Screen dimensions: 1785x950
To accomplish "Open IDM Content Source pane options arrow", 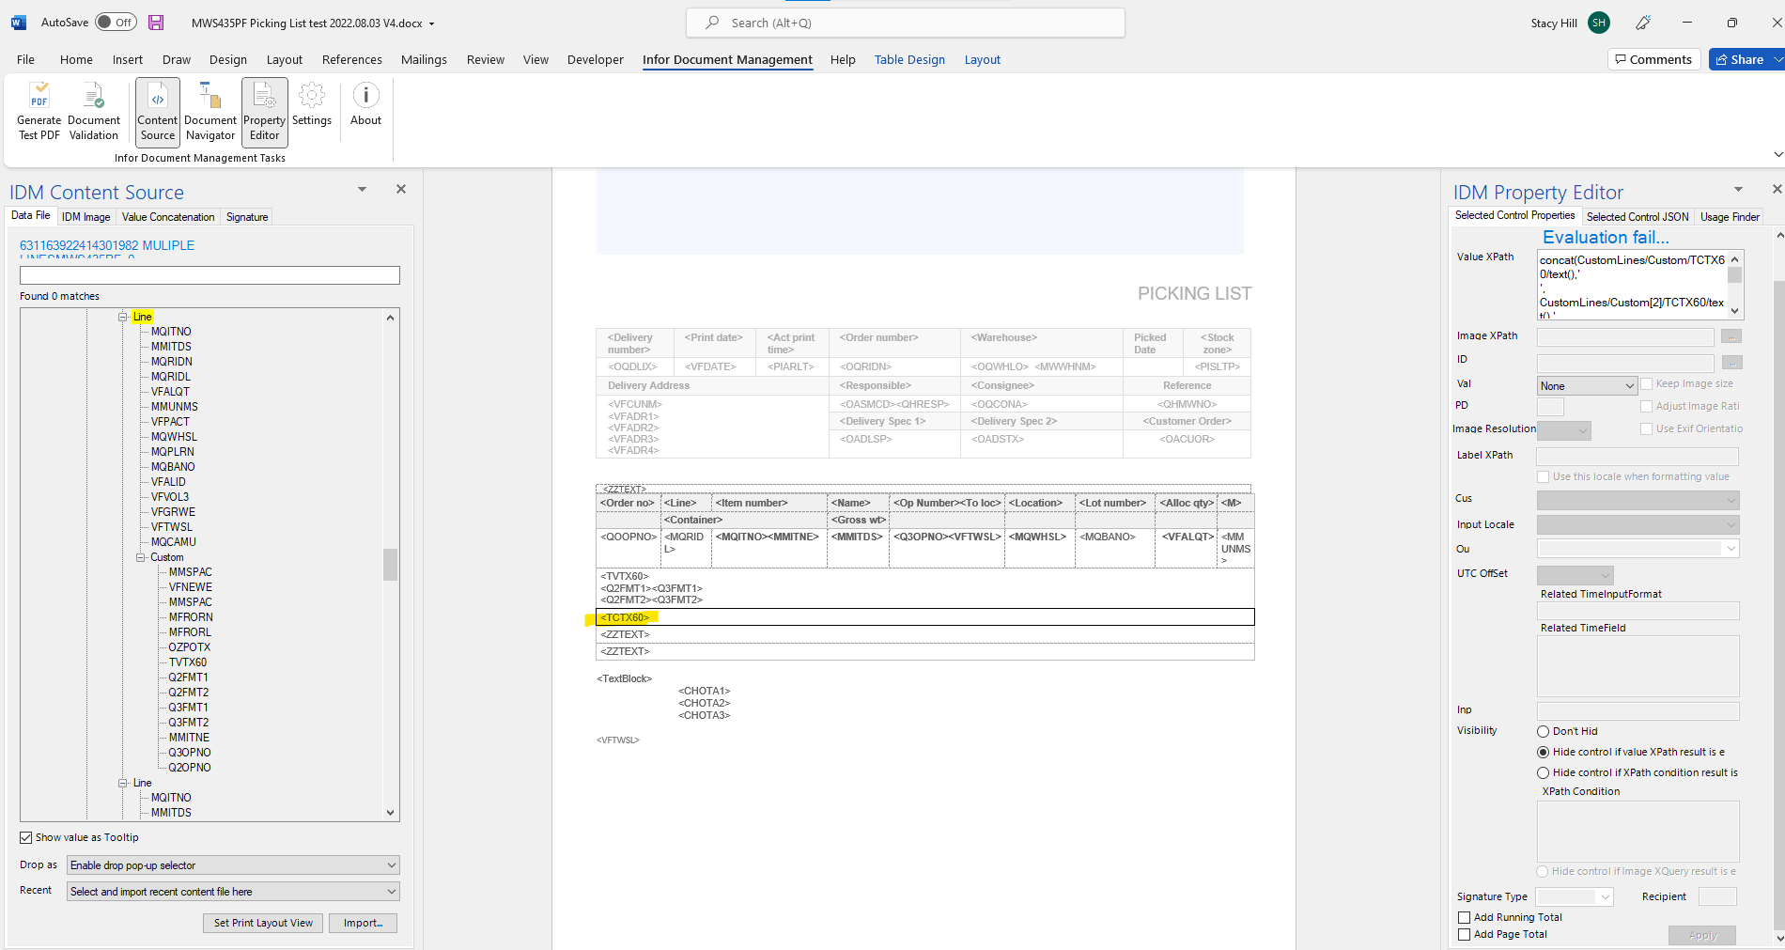I will 362,190.
